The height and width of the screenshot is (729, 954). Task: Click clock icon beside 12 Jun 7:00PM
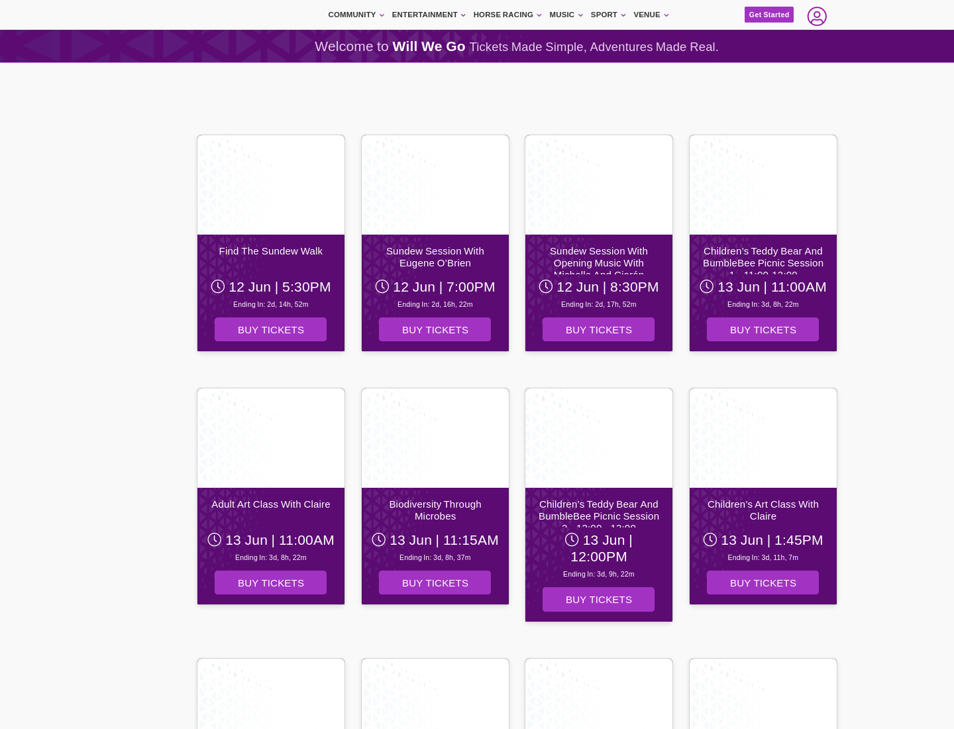(382, 286)
